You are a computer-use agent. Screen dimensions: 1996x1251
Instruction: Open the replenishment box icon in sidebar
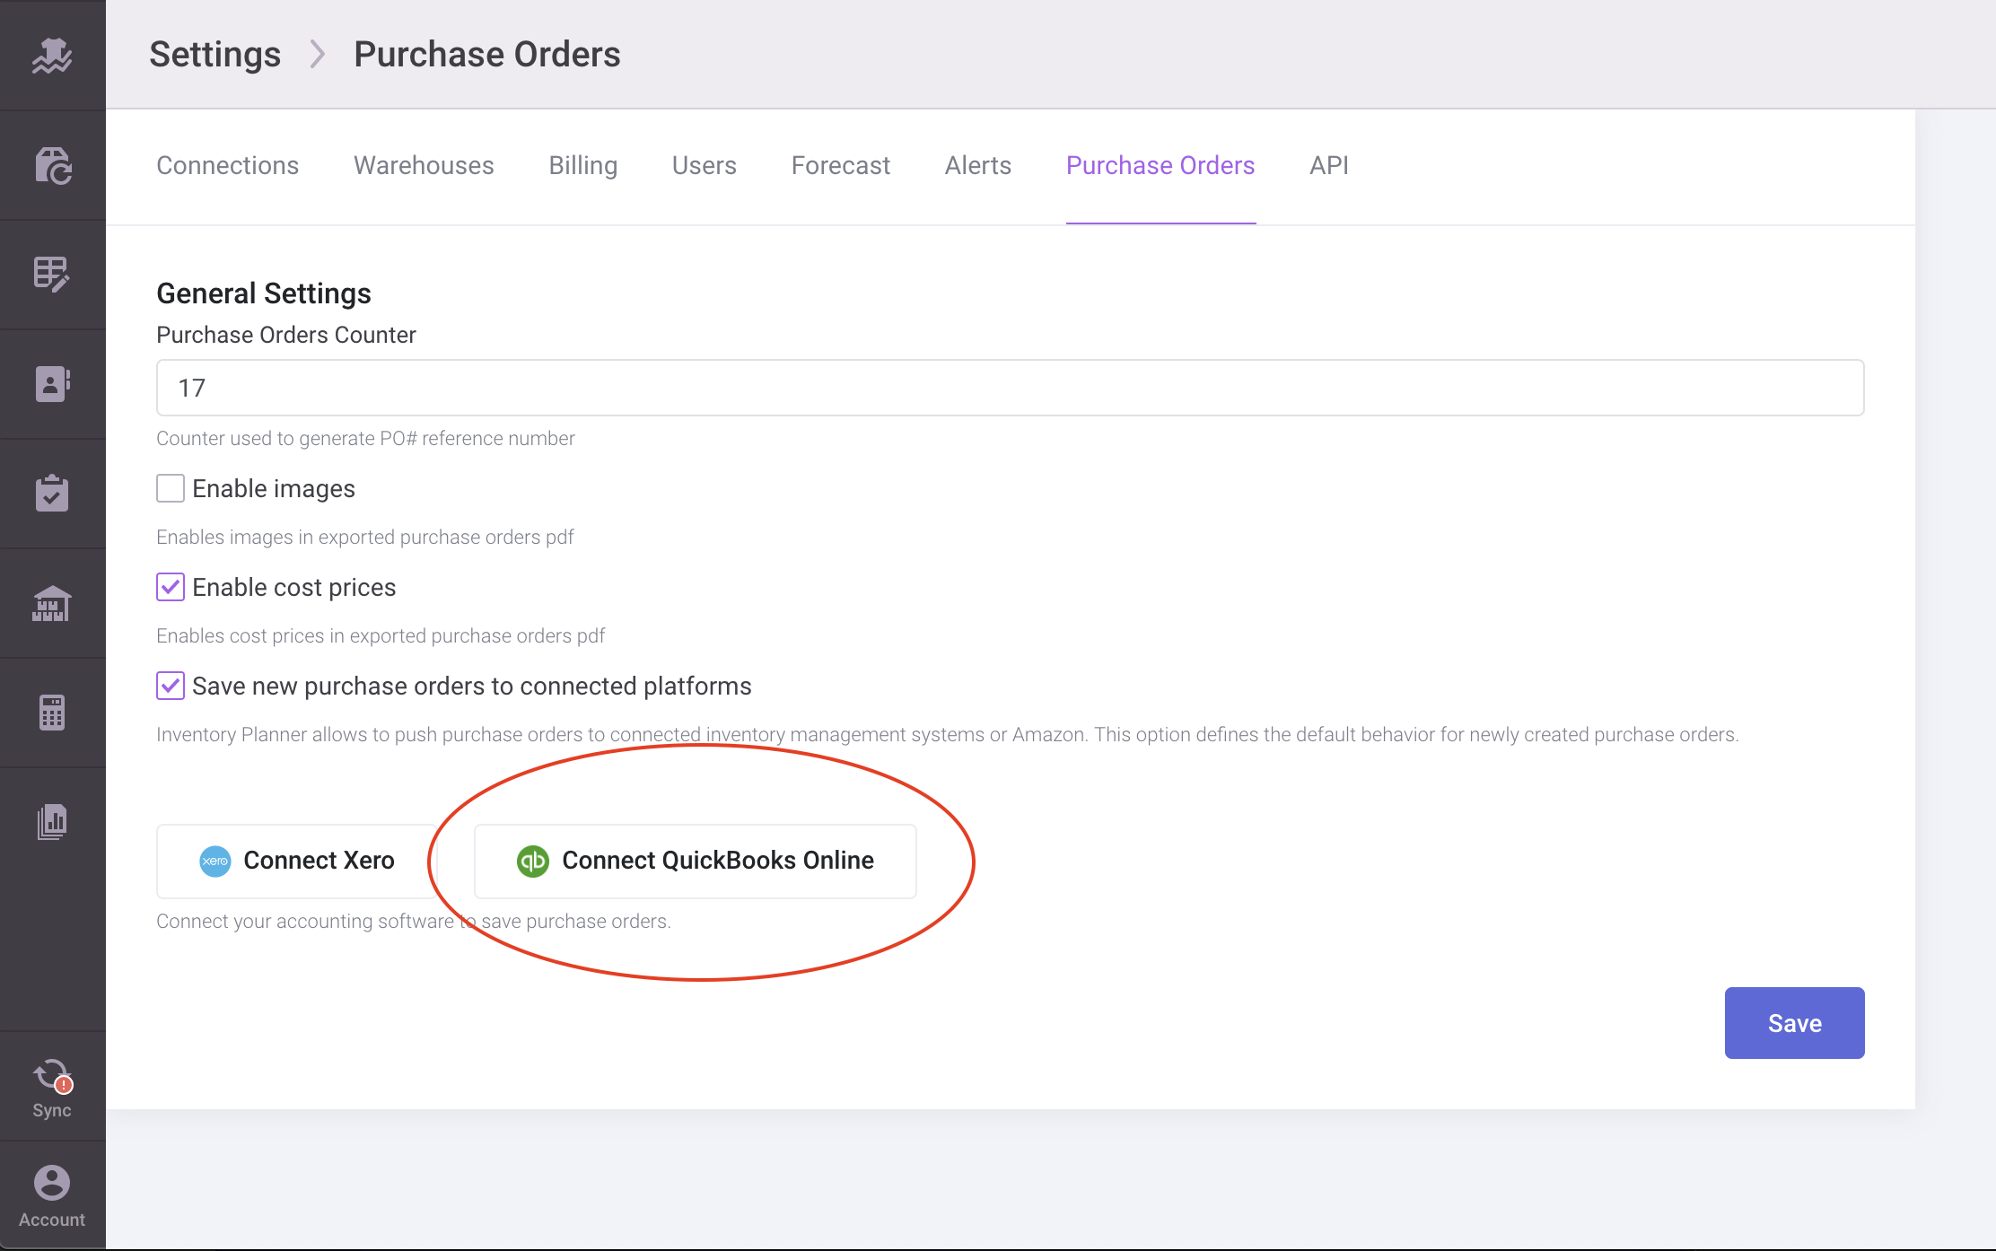click(52, 166)
